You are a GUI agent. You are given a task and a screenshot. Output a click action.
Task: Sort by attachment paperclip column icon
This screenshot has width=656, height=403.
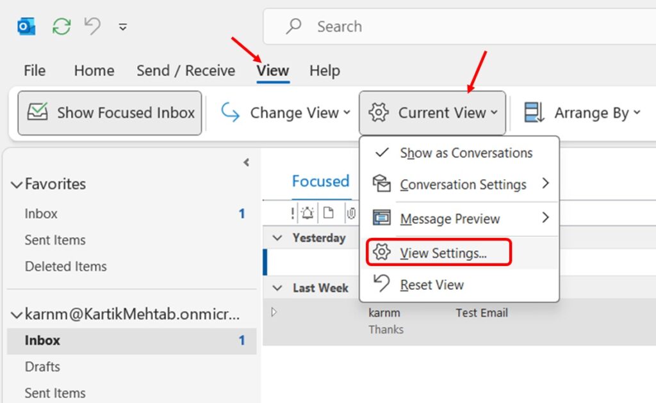351,214
